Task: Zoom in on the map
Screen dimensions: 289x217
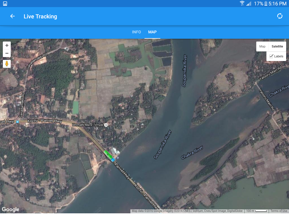Action: click(7, 45)
